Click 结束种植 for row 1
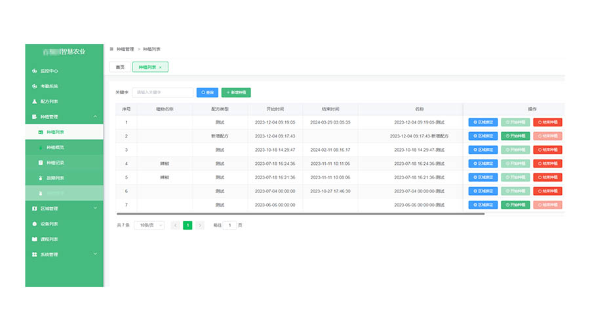Screen dimensions: 590x331 [x=548, y=122]
